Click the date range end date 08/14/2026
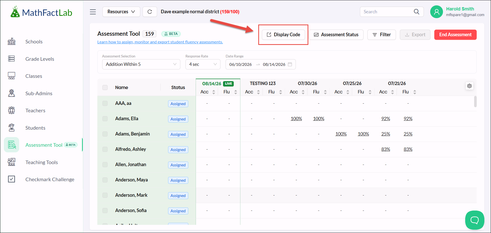 [x=274, y=64]
